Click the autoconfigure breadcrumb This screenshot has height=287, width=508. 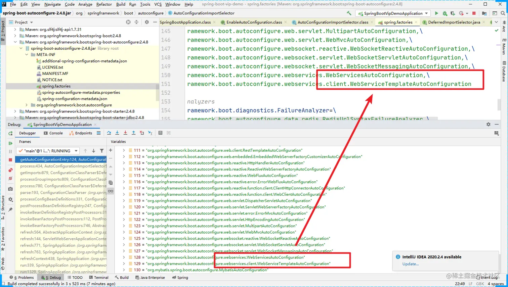(151, 13)
